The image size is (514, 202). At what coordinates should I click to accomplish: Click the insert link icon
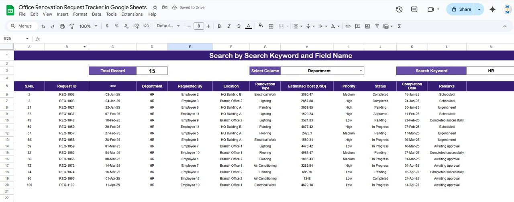348,26
